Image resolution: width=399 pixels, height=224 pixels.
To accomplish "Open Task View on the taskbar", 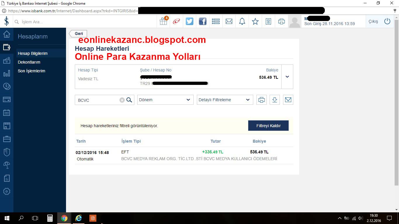I will [x=35, y=218].
